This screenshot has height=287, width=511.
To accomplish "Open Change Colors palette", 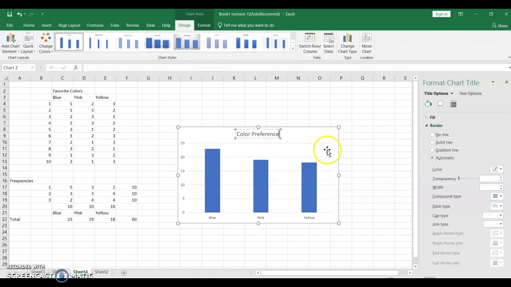I will tap(46, 43).
